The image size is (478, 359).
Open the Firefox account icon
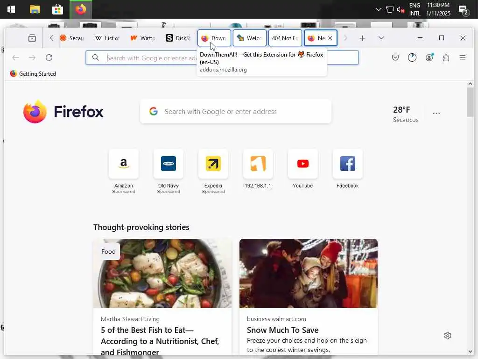(x=429, y=57)
